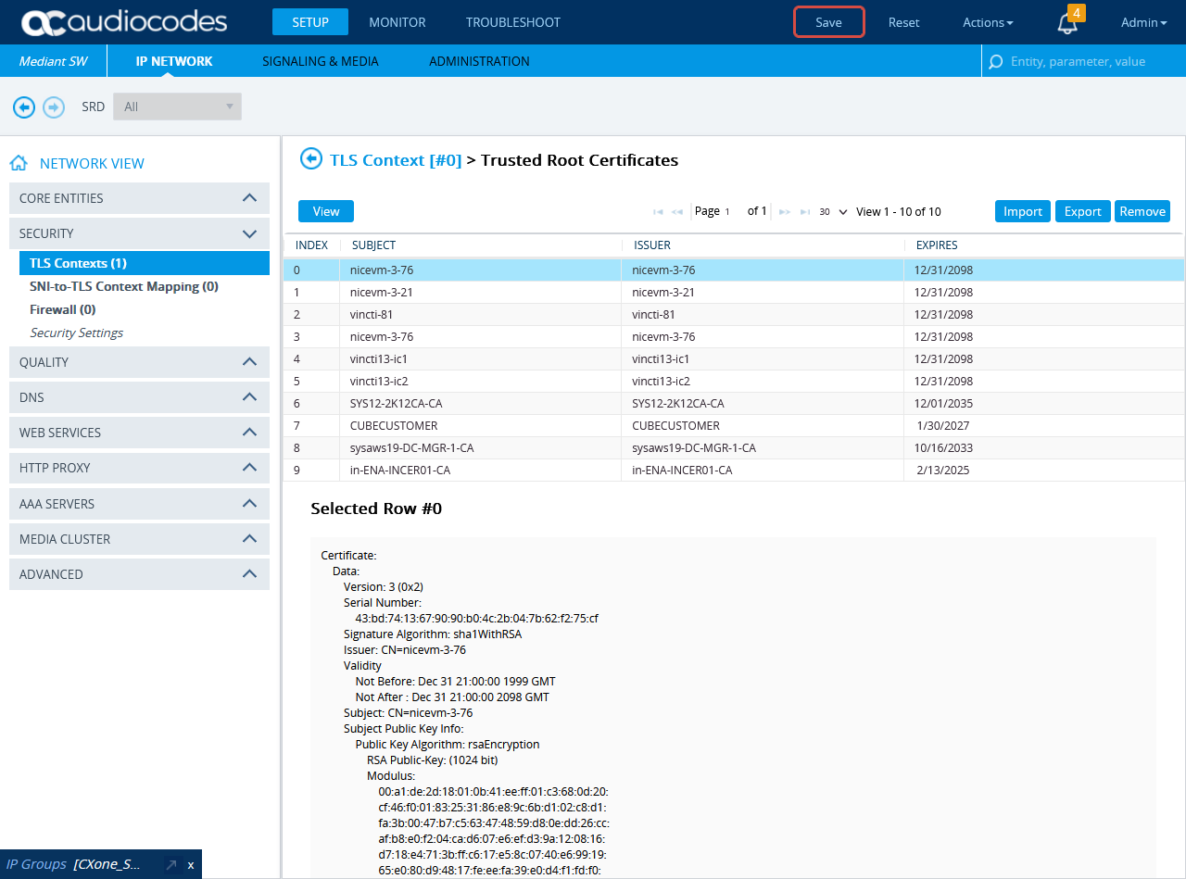Sort by the Index column header

tap(312, 245)
